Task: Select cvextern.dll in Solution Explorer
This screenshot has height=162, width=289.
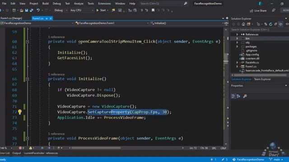Action: tap(252, 58)
